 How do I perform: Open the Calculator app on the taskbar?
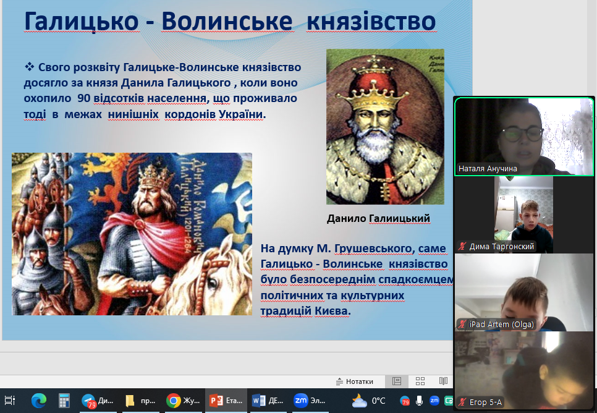click(x=64, y=401)
